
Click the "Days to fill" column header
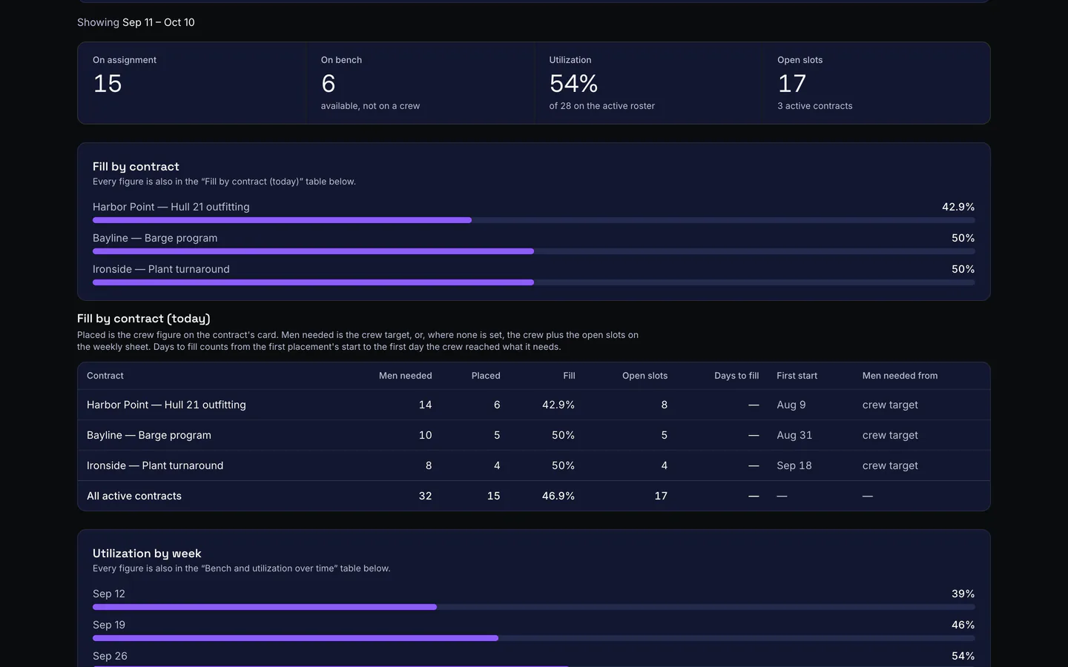coord(736,376)
